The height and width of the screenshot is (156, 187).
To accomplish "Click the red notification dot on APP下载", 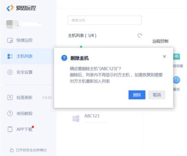I will tap(33, 127).
